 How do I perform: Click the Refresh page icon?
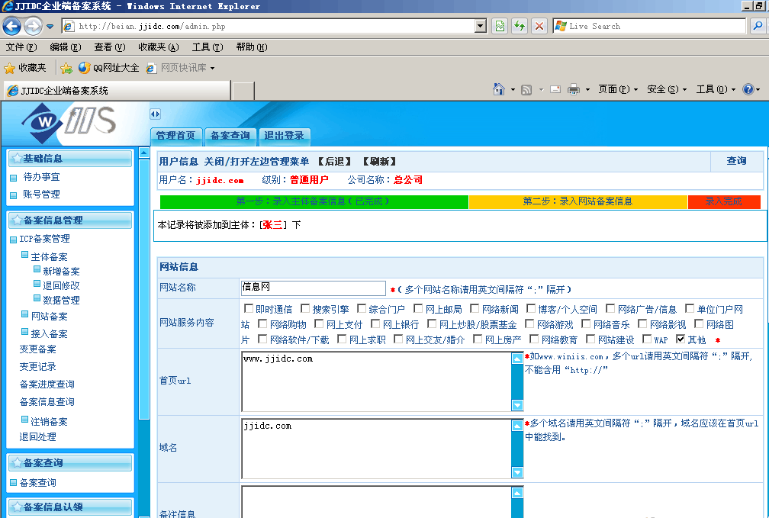[519, 26]
